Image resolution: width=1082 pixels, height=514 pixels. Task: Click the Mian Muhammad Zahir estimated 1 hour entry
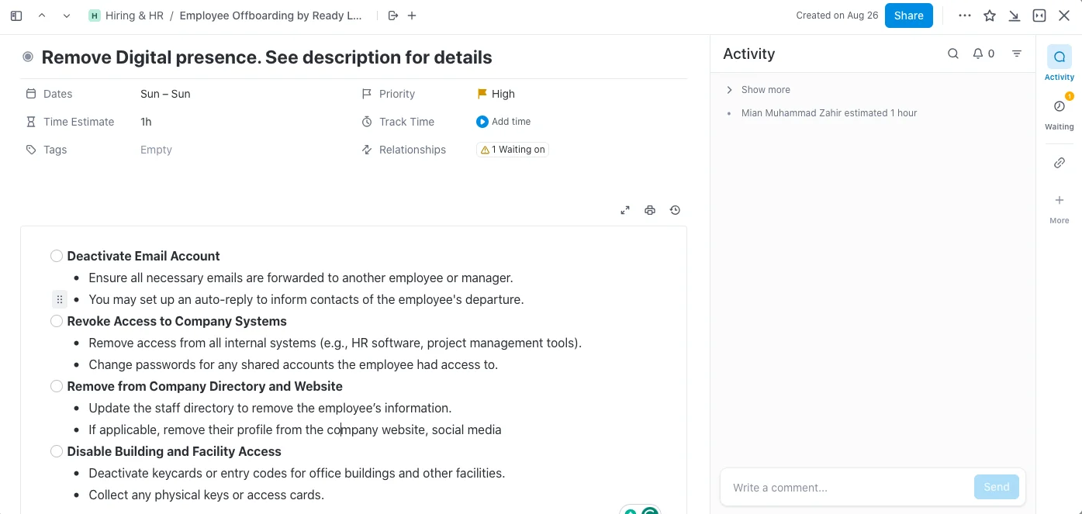(829, 113)
